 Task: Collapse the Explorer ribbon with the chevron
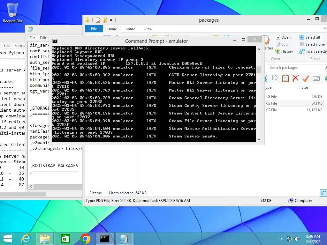tap(324, 28)
